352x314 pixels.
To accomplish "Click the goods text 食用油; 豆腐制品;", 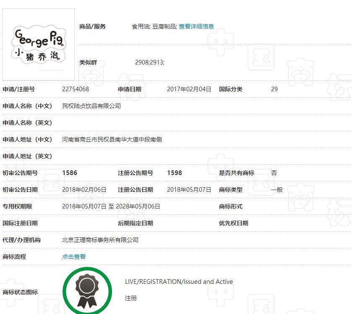I will [x=154, y=26].
